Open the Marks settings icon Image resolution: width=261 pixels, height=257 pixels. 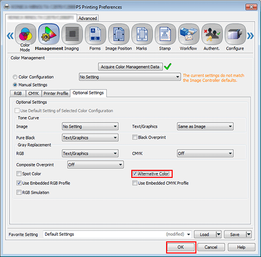click(142, 34)
